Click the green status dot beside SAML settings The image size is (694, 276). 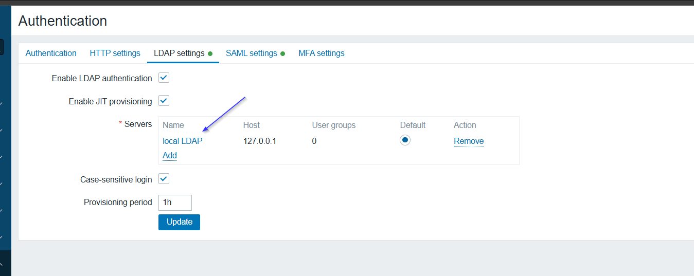(282, 53)
